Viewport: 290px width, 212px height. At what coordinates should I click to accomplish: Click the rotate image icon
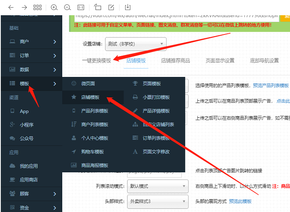click(x=98, y=7)
